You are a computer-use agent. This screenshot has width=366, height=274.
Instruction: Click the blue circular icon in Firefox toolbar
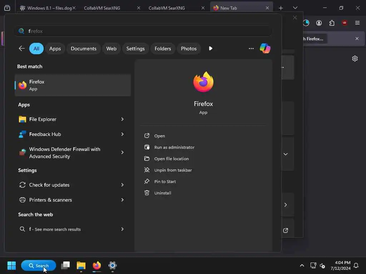(306, 23)
